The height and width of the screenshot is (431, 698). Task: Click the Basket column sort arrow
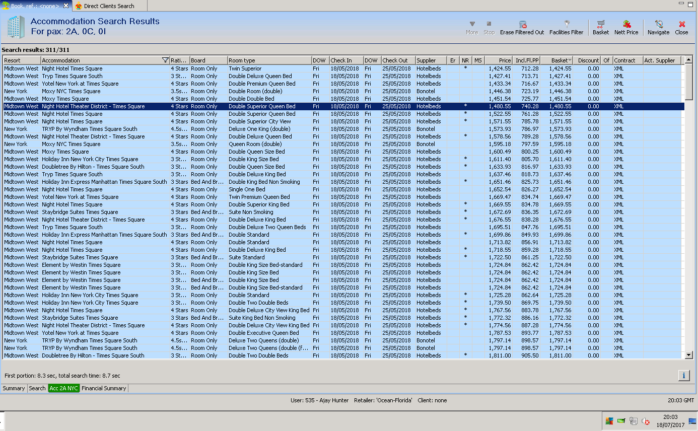pyautogui.click(x=570, y=60)
